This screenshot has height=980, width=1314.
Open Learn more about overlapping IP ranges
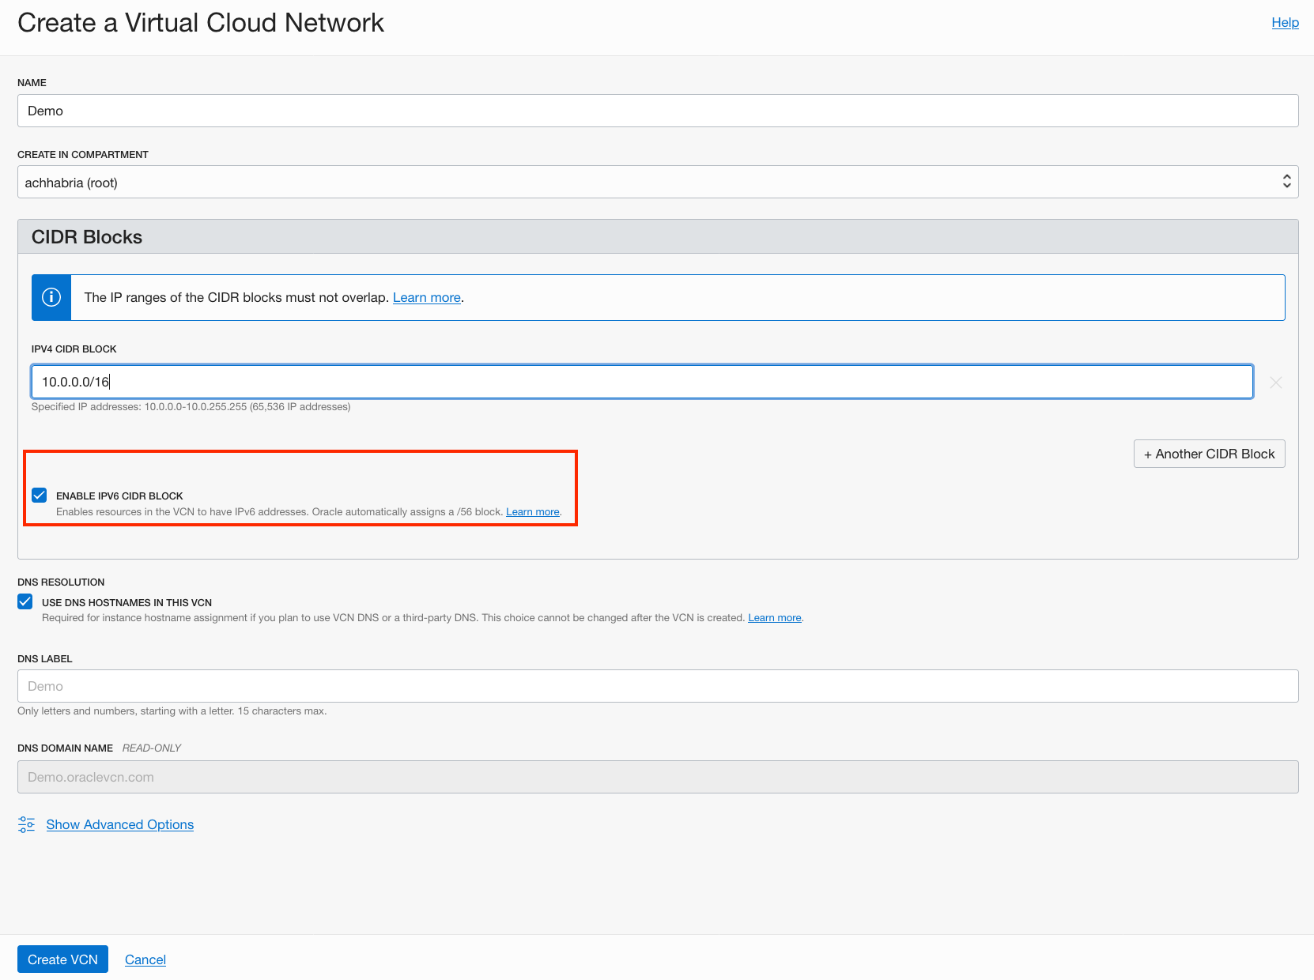pos(426,297)
